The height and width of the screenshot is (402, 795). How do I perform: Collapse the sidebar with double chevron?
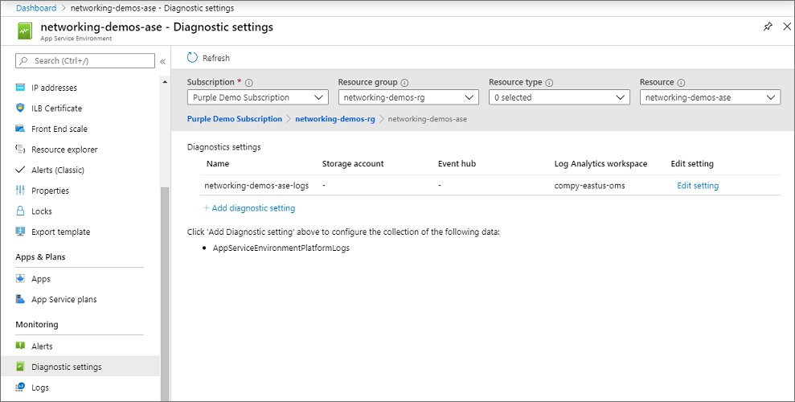coord(162,61)
